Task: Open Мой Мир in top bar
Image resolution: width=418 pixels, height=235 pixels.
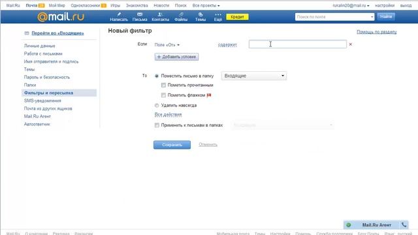Action: pos(57,5)
